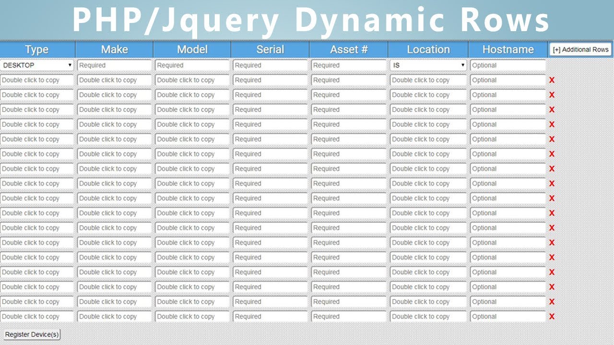This screenshot has width=614, height=345.
Task: Remove the fifth copy row with its red X
Action: pyautogui.click(x=552, y=139)
